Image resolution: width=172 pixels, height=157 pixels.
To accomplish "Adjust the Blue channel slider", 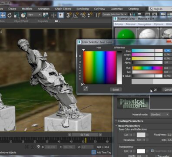I will click(x=147, y=58).
